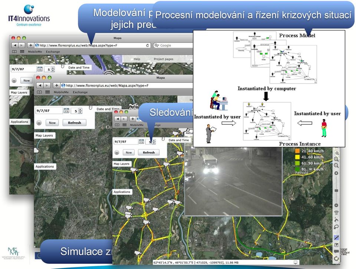Viewport: 356px width, 269px height.
Task: Toggle the highlighted ruler measuring tool
Action: (336, 237)
